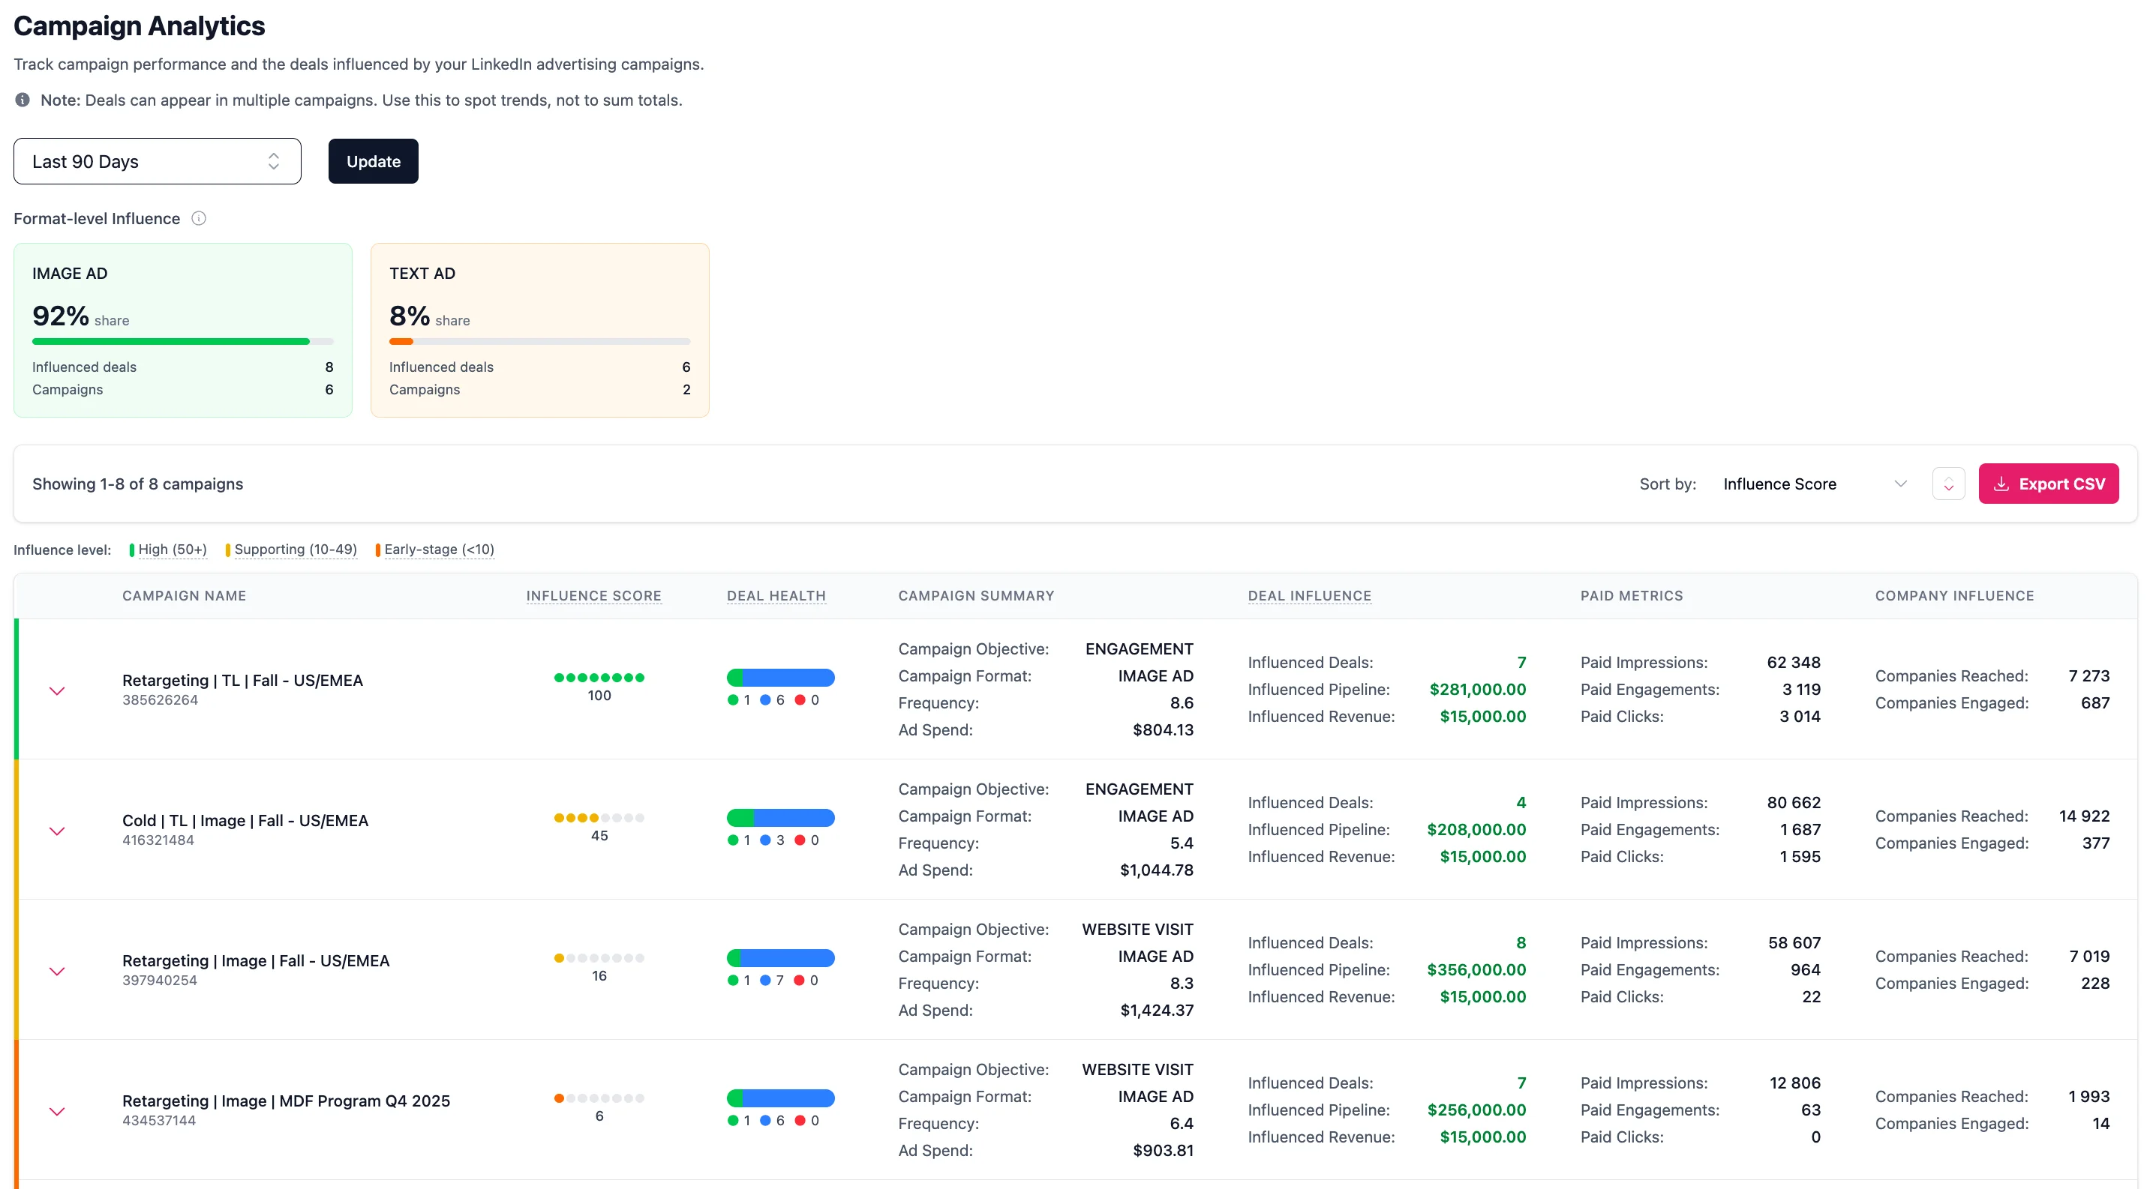The height and width of the screenshot is (1189, 2150).
Task: Click the IMAGE AD share progress bar
Action: tap(182, 341)
